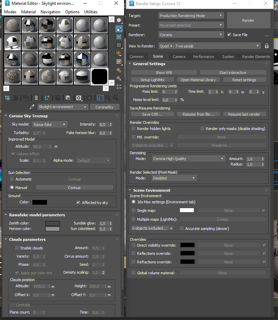Open the Utilities menu
Image resolution: width=278 pixels, height=320 pixels.
click(x=91, y=12)
